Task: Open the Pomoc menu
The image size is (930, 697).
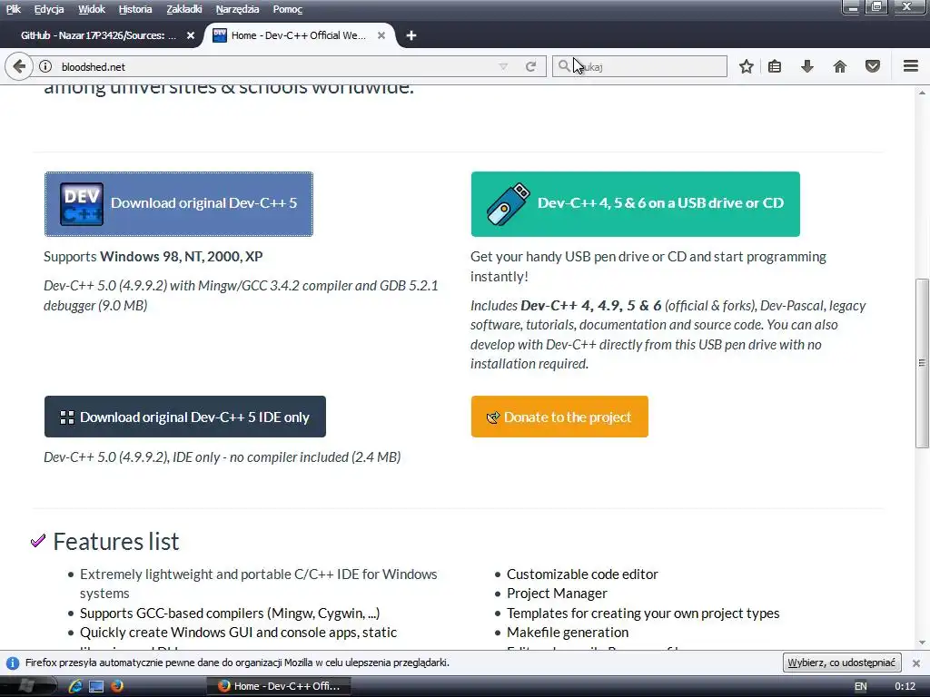Action: point(288,9)
